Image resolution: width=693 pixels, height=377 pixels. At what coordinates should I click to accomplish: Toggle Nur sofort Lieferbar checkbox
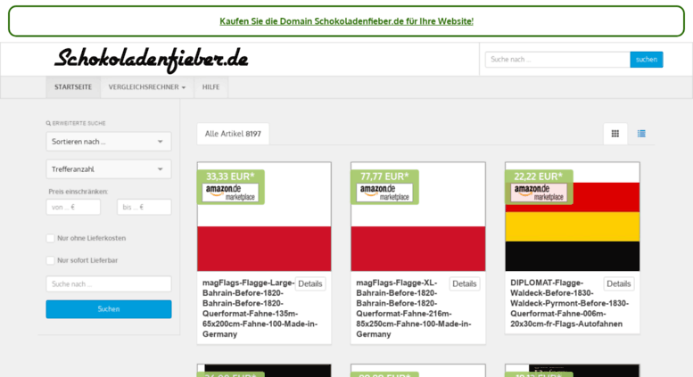point(50,260)
